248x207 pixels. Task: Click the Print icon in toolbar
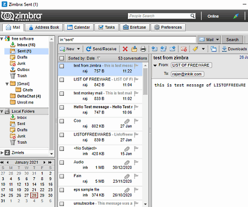click(143, 49)
